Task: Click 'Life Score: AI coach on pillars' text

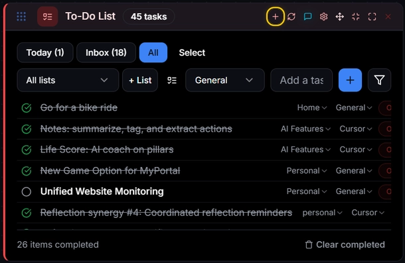Action: [x=107, y=150]
